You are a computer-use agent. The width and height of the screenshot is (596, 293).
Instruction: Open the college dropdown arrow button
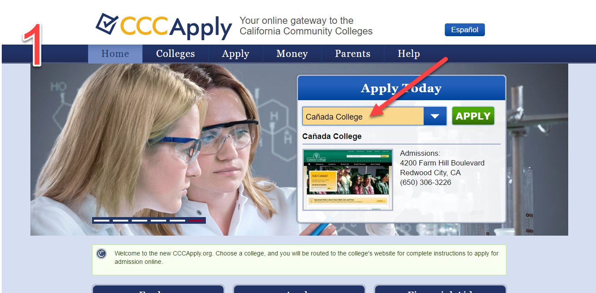(435, 116)
